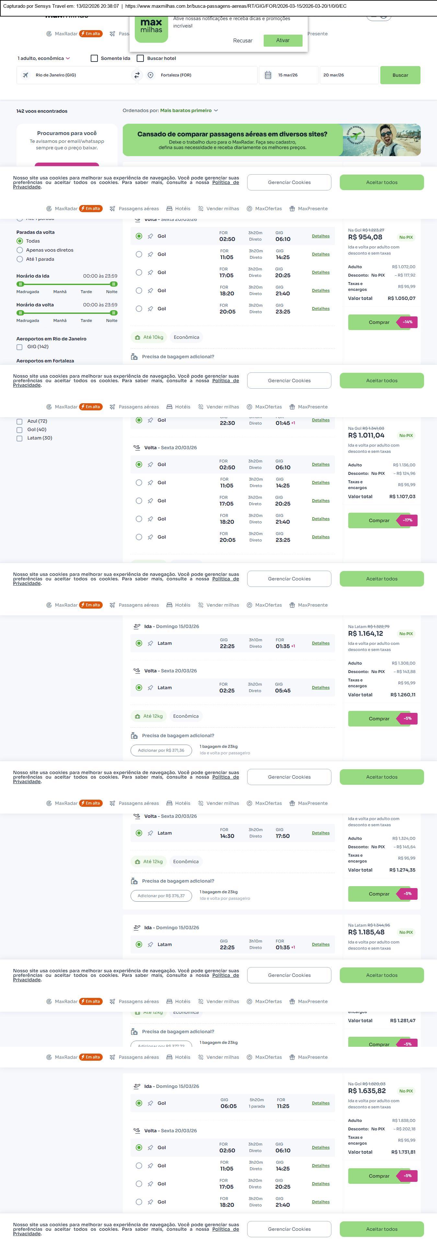The image size is (437, 1245).
Task: Check the Buscar hotel option
Action: [x=140, y=59]
